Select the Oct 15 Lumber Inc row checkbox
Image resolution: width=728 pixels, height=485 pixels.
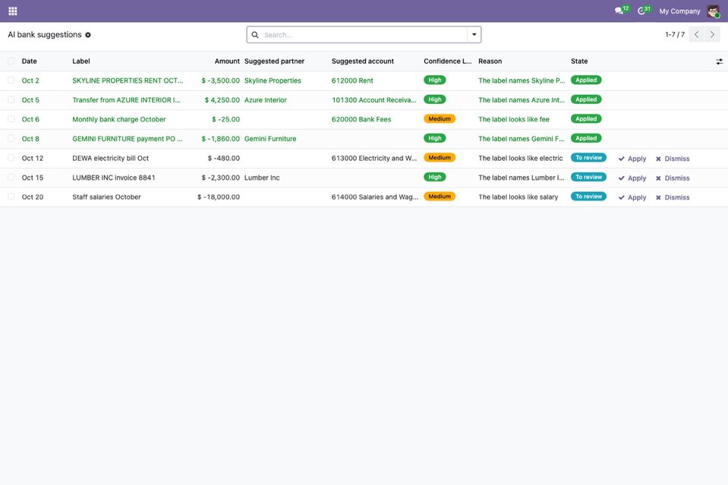tap(11, 178)
